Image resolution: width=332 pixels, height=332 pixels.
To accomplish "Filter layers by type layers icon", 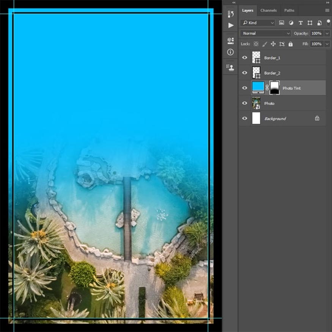I will [301, 23].
